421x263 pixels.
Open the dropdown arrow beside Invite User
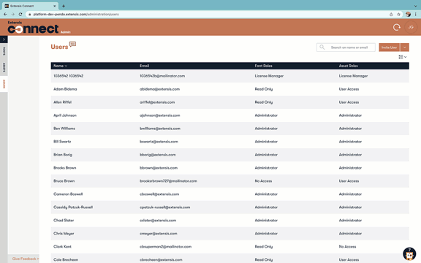tap(405, 47)
